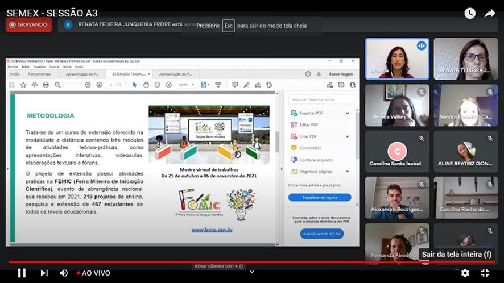Click the Watch later clock icon
Screen dimensions: 504x283
click(x=470, y=13)
